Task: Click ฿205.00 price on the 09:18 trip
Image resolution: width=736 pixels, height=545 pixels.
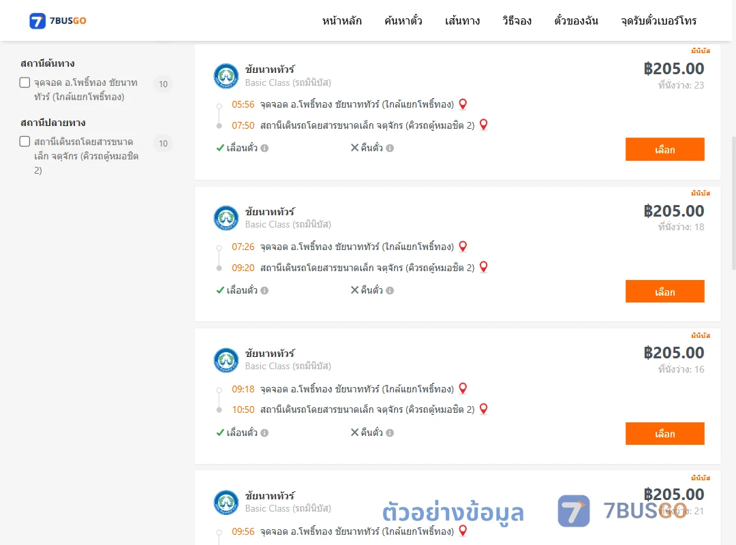Action: pos(674,352)
